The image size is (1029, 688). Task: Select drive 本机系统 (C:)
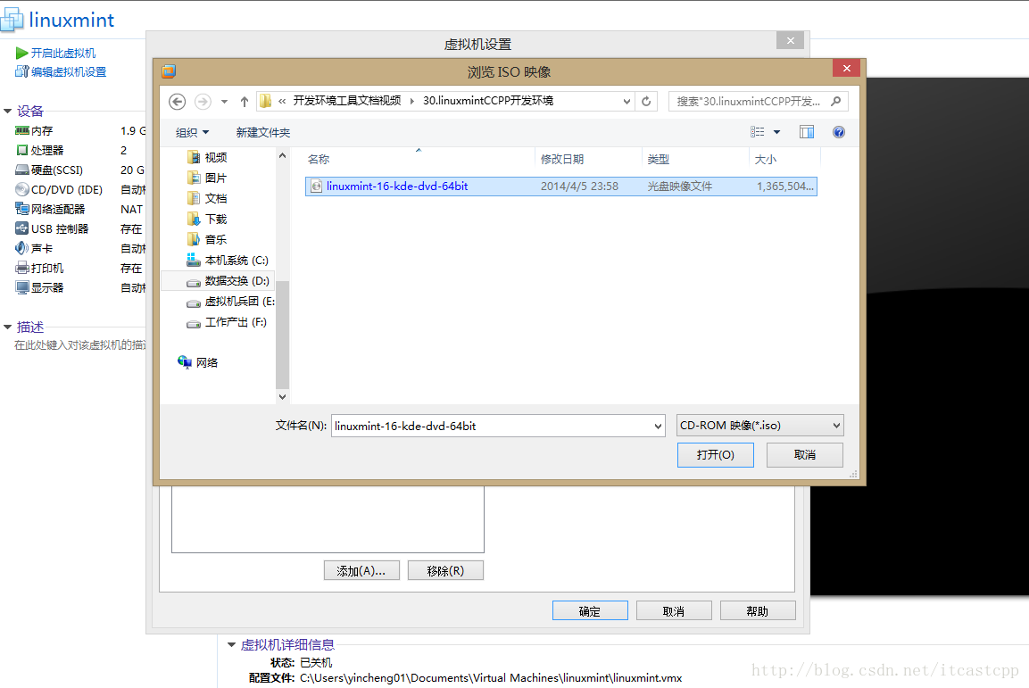228,261
